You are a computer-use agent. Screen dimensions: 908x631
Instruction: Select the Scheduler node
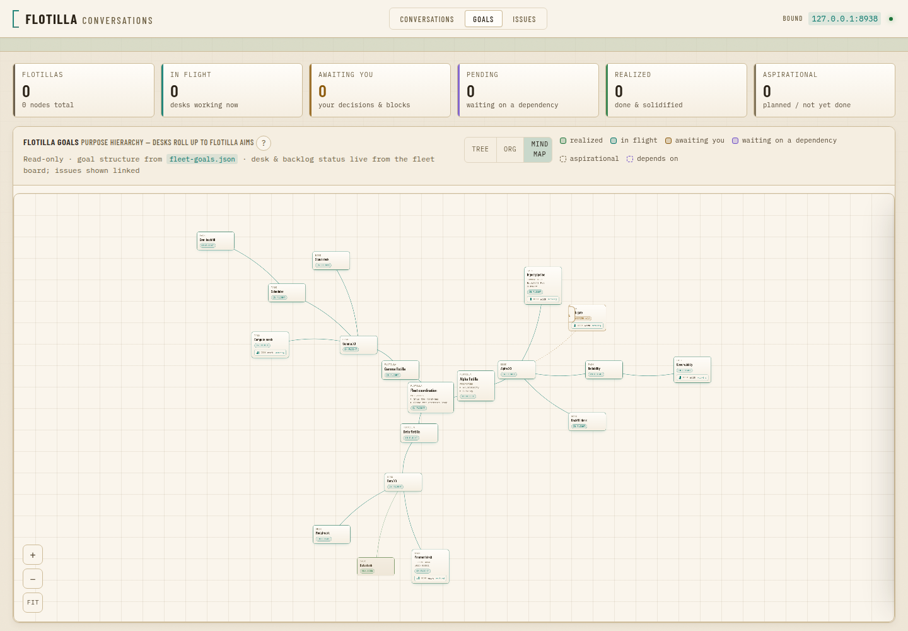coord(287,293)
